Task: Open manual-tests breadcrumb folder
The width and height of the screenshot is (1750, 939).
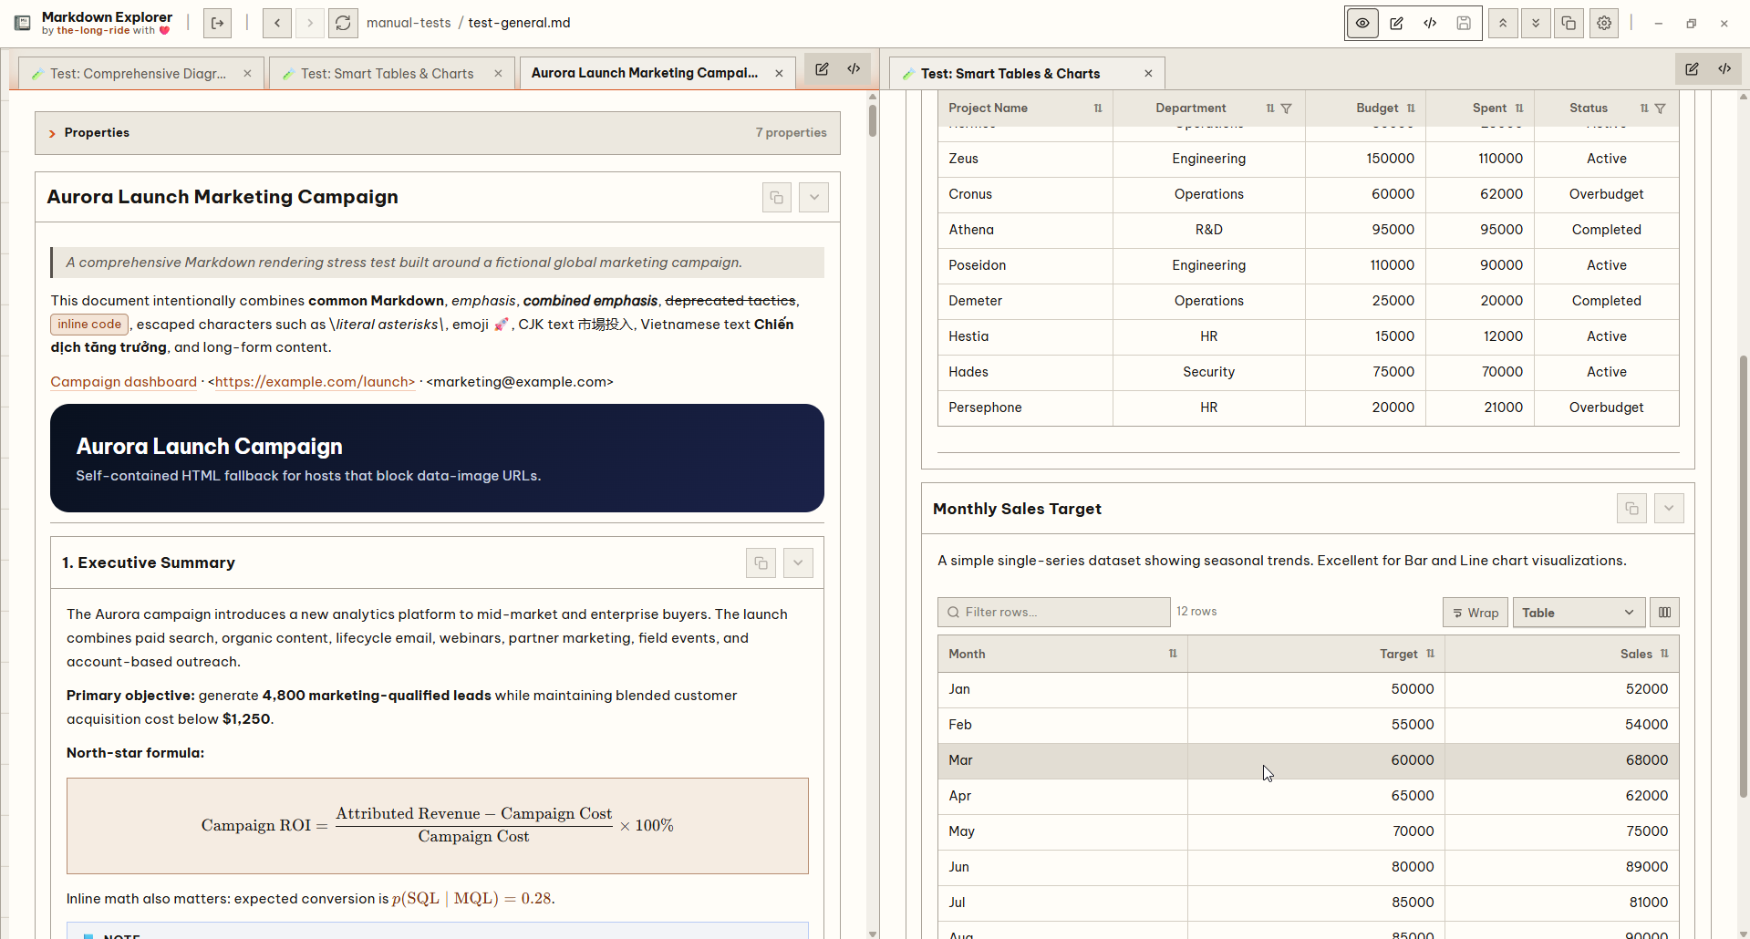Action: point(409,23)
